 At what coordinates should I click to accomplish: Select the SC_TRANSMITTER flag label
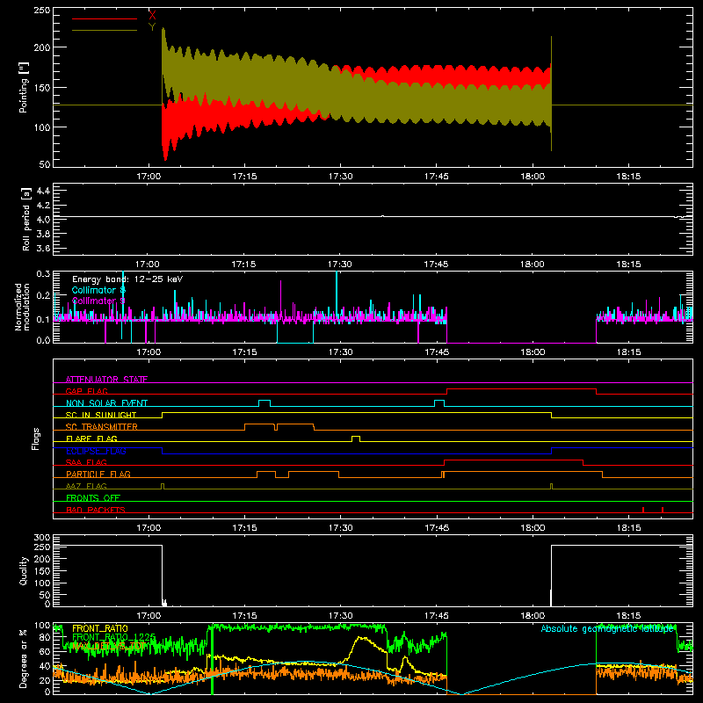[x=102, y=426]
